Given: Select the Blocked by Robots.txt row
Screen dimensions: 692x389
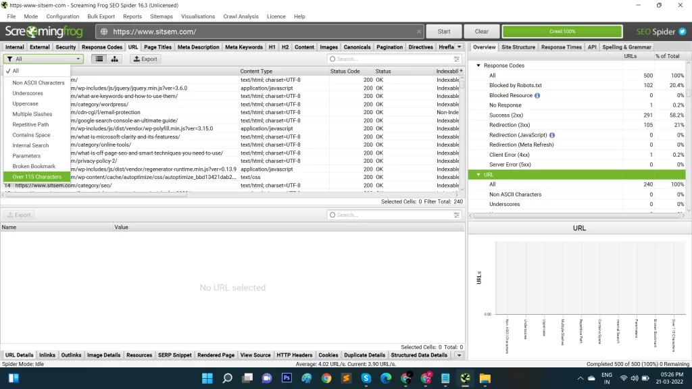Looking at the screenshot, I should [577, 86].
